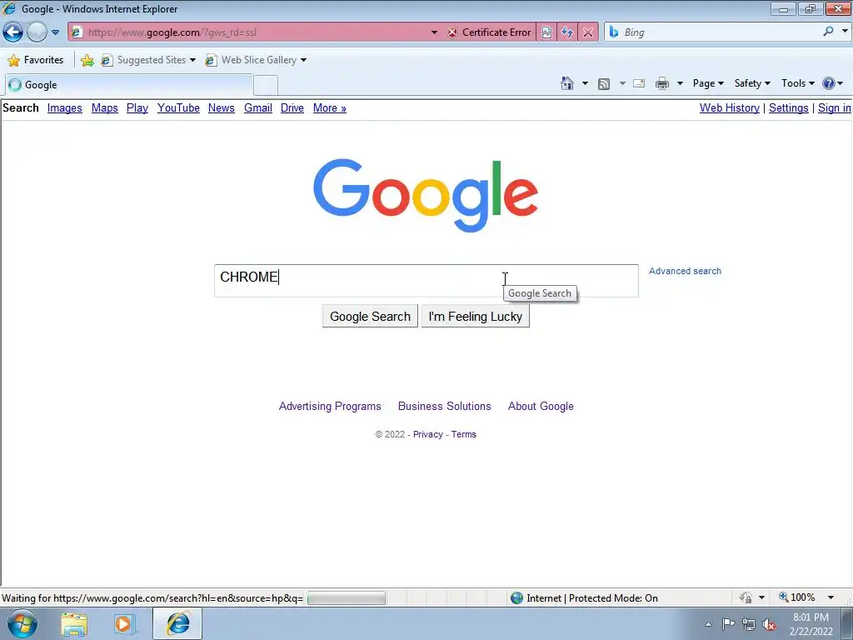Open the Favorites star button
This screenshot has height=640, width=853.
(36, 60)
